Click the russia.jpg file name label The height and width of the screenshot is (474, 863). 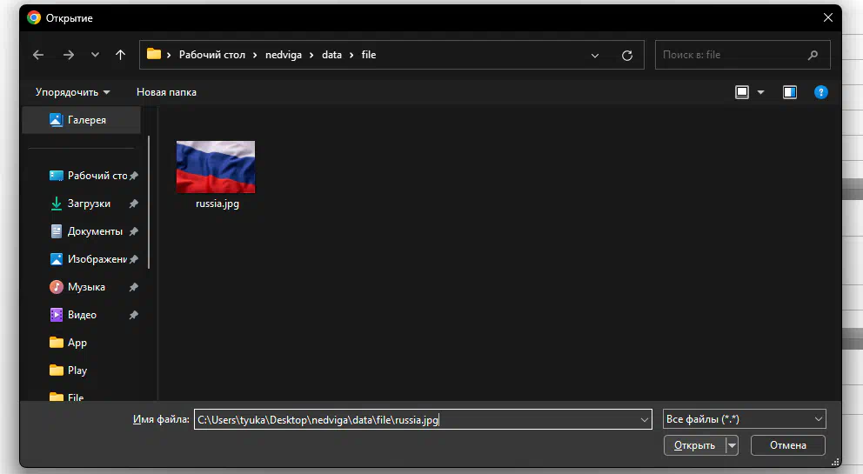coord(217,204)
